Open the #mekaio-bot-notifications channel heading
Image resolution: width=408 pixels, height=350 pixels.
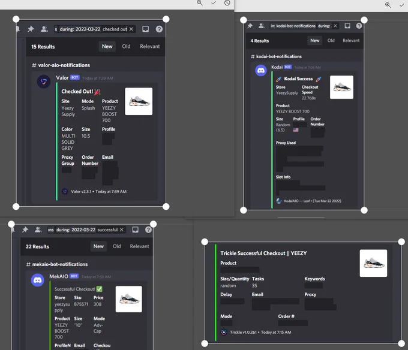[x=57, y=264]
